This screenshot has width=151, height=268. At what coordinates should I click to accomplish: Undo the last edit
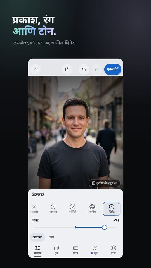[x=84, y=70]
